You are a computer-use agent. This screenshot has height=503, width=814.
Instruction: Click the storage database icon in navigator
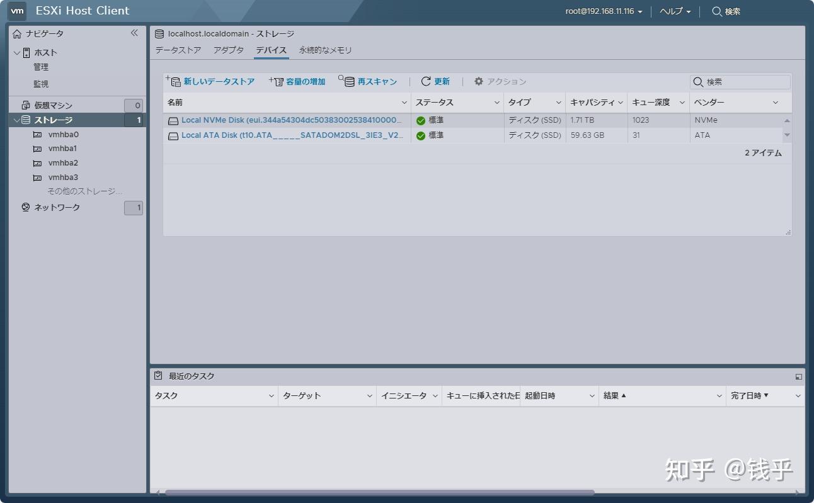pyautogui.click(x=26, y=120)
